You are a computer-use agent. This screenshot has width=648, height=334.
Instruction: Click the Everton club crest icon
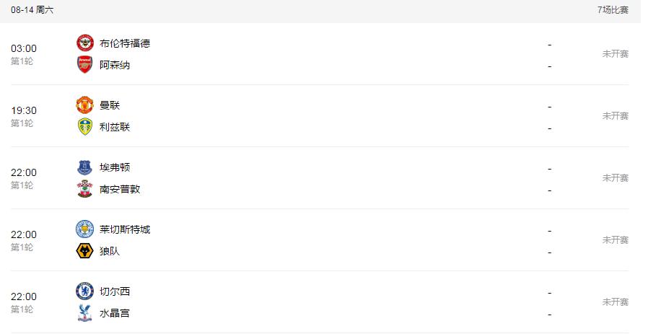tap(85, 167)
